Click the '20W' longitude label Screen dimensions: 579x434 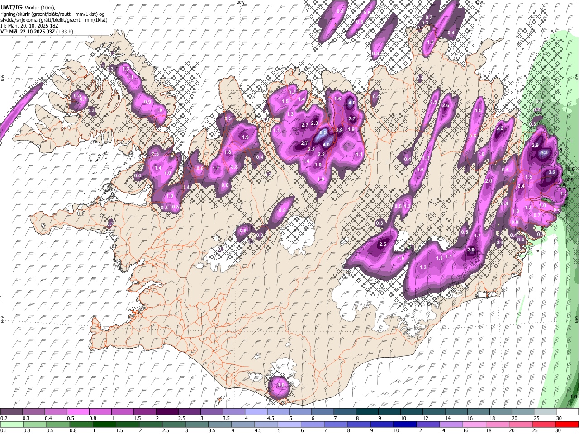(241, 2)
